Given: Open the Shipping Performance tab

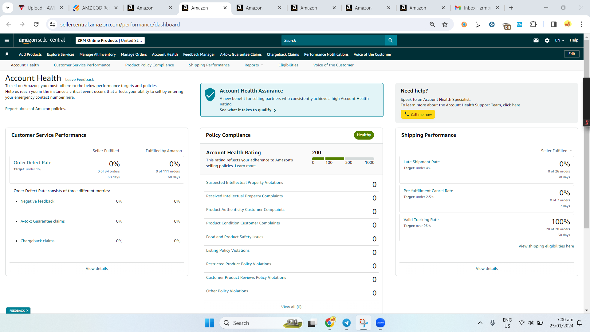Looking at the screenshot, I should pos(209,65).
